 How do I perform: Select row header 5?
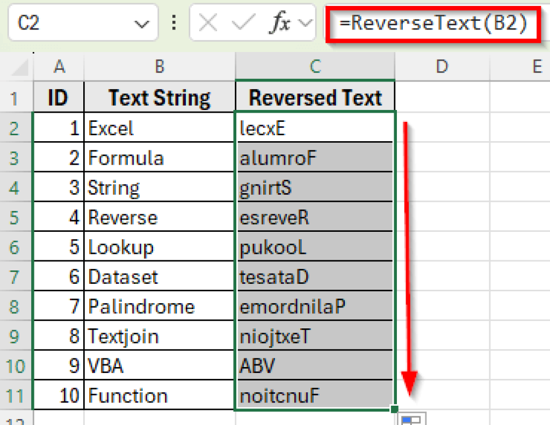pyautogui.click(x=15, y=217)
